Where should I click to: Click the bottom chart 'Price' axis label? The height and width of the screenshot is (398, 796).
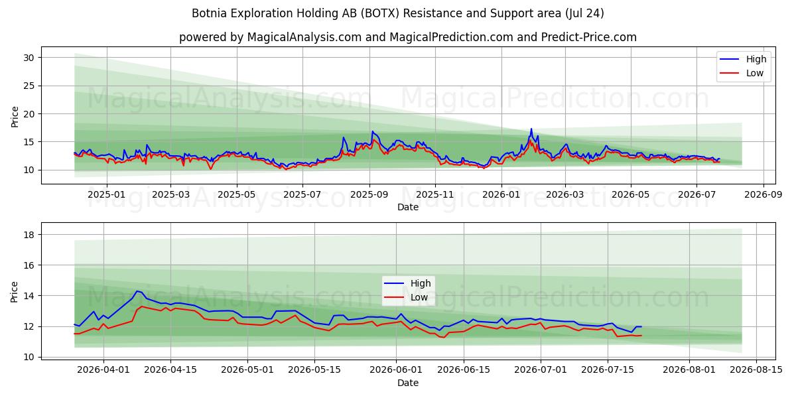coord(15,291)
